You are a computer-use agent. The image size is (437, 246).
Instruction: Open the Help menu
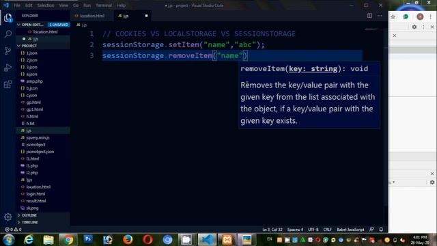pyautogui.click(x=121, y=5)
